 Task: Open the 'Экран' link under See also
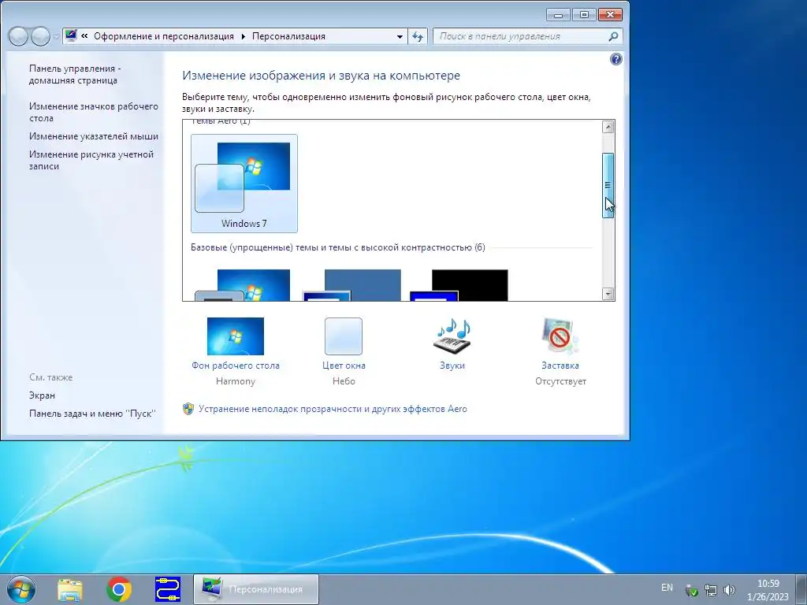43,395
